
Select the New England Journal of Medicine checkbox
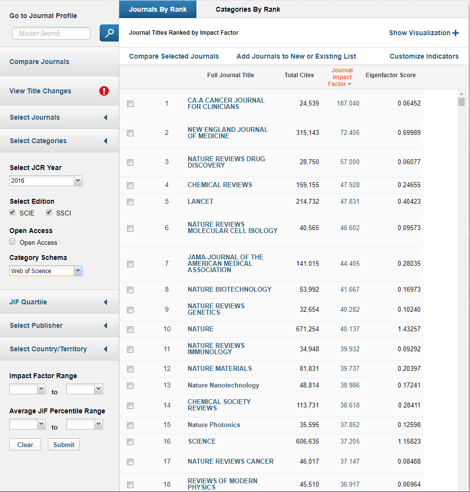[x=130, y=133]
